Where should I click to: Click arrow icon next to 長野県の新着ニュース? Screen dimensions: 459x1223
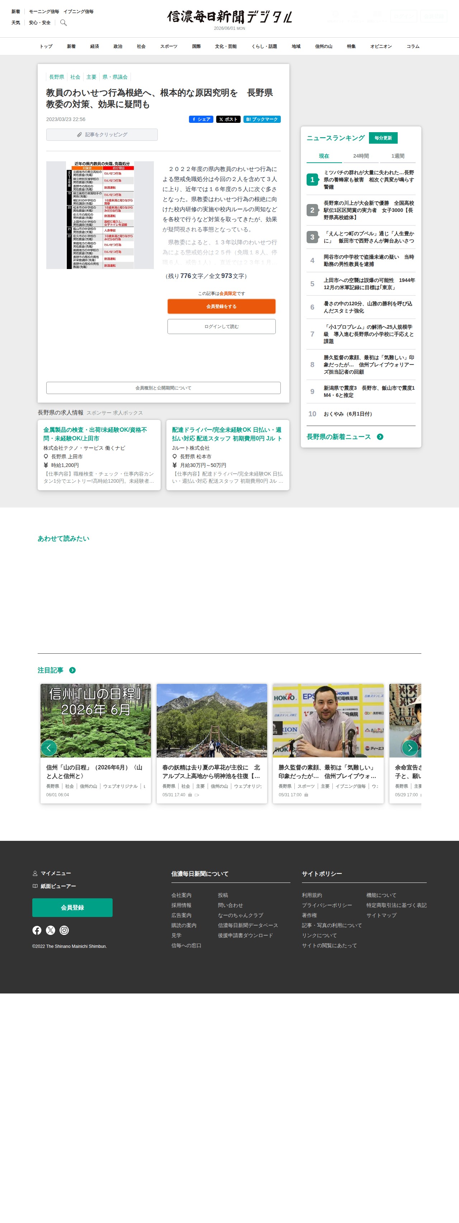(380, 437)
